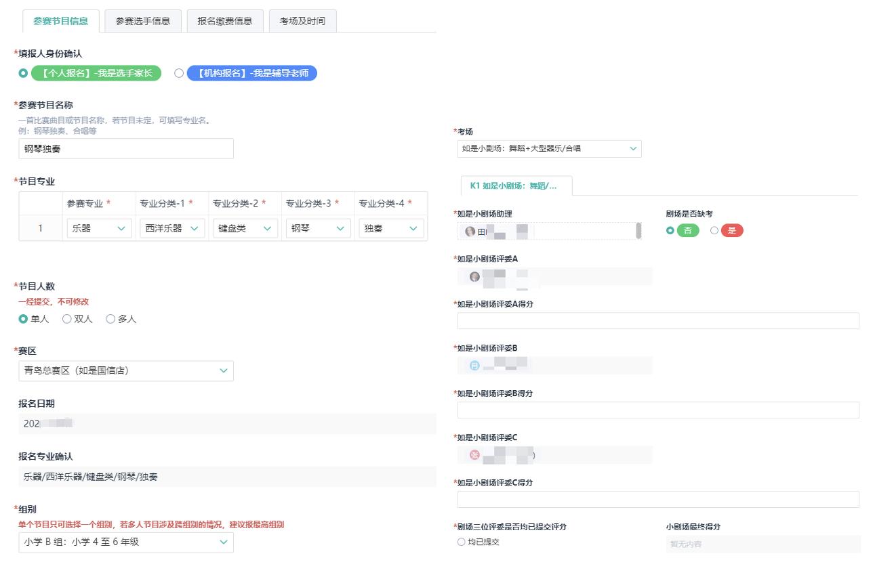Select 均已提交 radio option
Viewport: 873px width, 562px height.
[462, 542]
